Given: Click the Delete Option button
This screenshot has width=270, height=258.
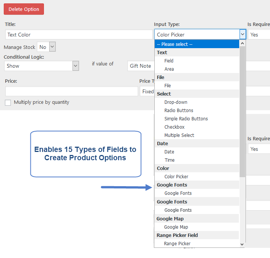Looking at the screenshot, I should coord(24,9).
